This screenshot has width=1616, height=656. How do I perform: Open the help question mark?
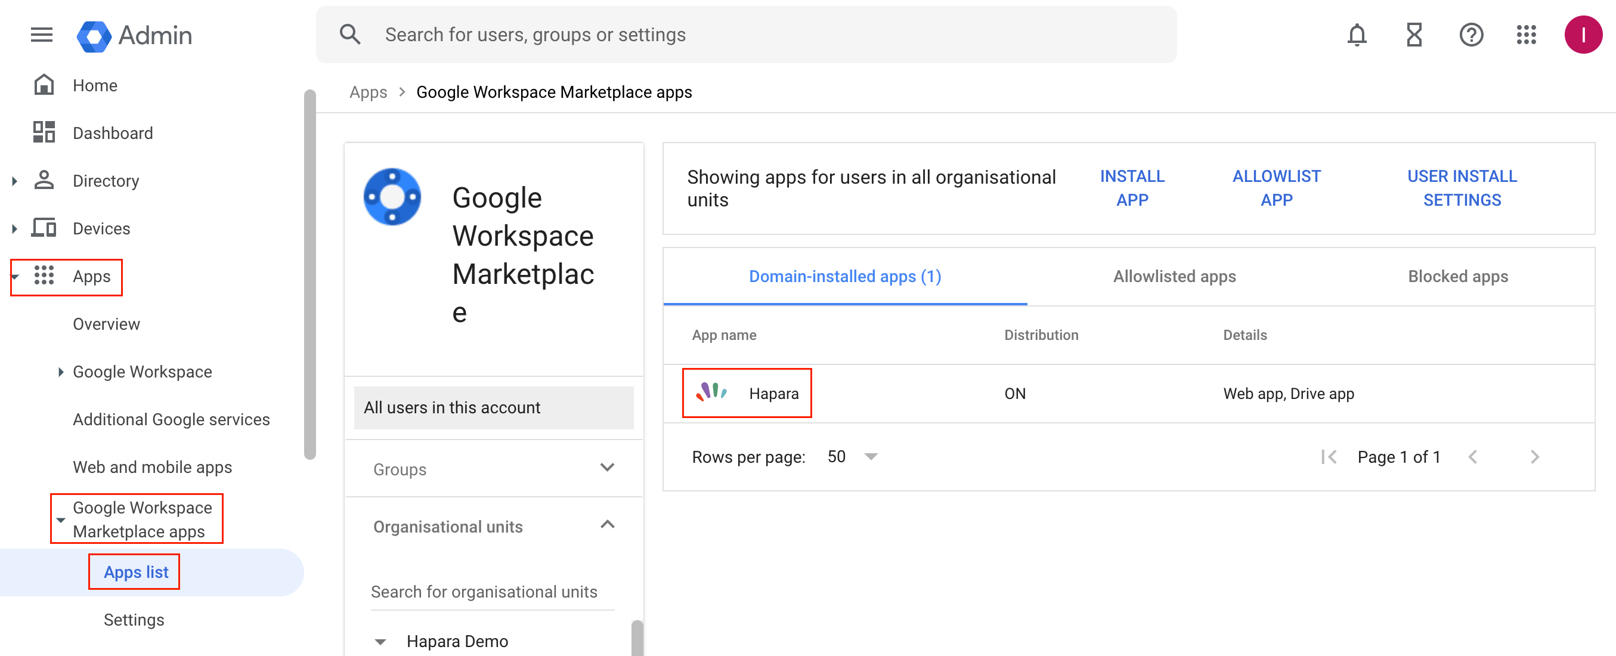pyautogui.click(x=1471, y=35)
